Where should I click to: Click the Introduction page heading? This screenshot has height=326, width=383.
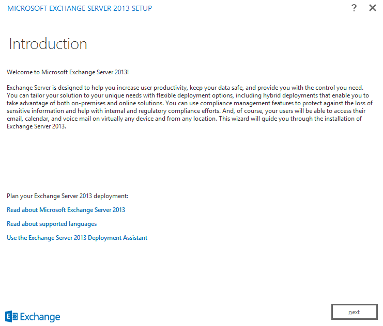click(x=48, y=44)
